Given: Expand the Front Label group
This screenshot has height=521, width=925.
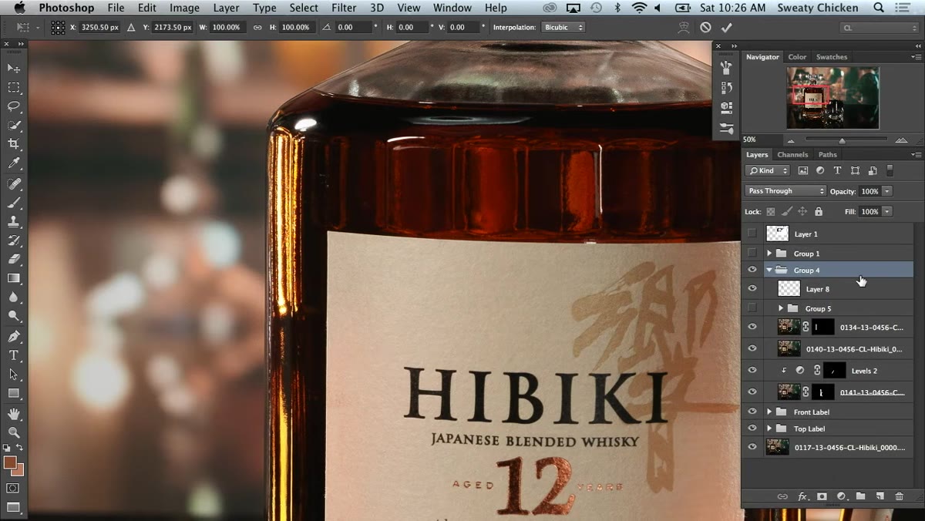Looking at the screenshot, I should click(769, 412).
